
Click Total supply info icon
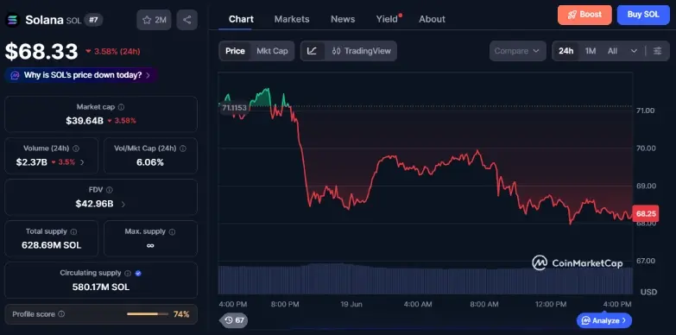tap(73, 231)
